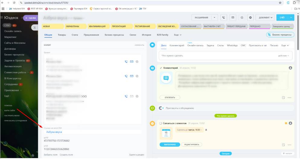The image size is (300, 159).
Task: Click user avatar in Связаться с клиентом card
Action: pos(290,123)
